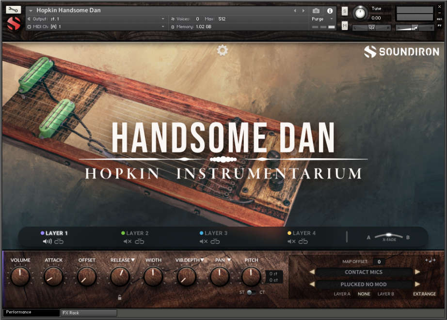Open the MIDI Ch [A] 1 dropdown
The image size is (447, 320).
[97, 26]
